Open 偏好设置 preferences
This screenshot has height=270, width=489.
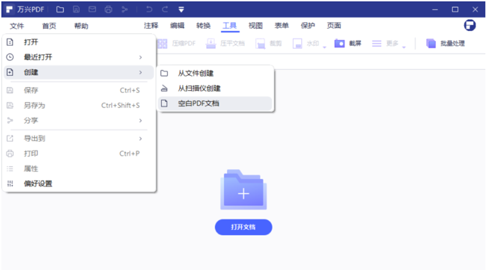[x=79, y=184]
